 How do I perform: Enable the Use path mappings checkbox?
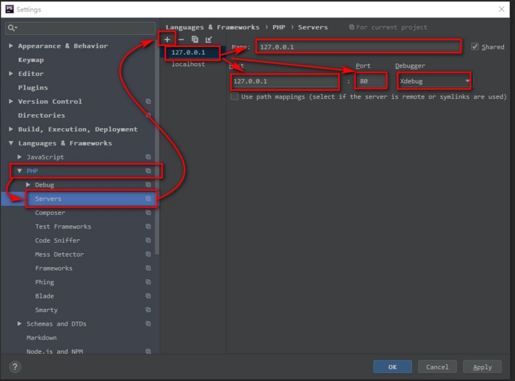click(x=234, y=97)
